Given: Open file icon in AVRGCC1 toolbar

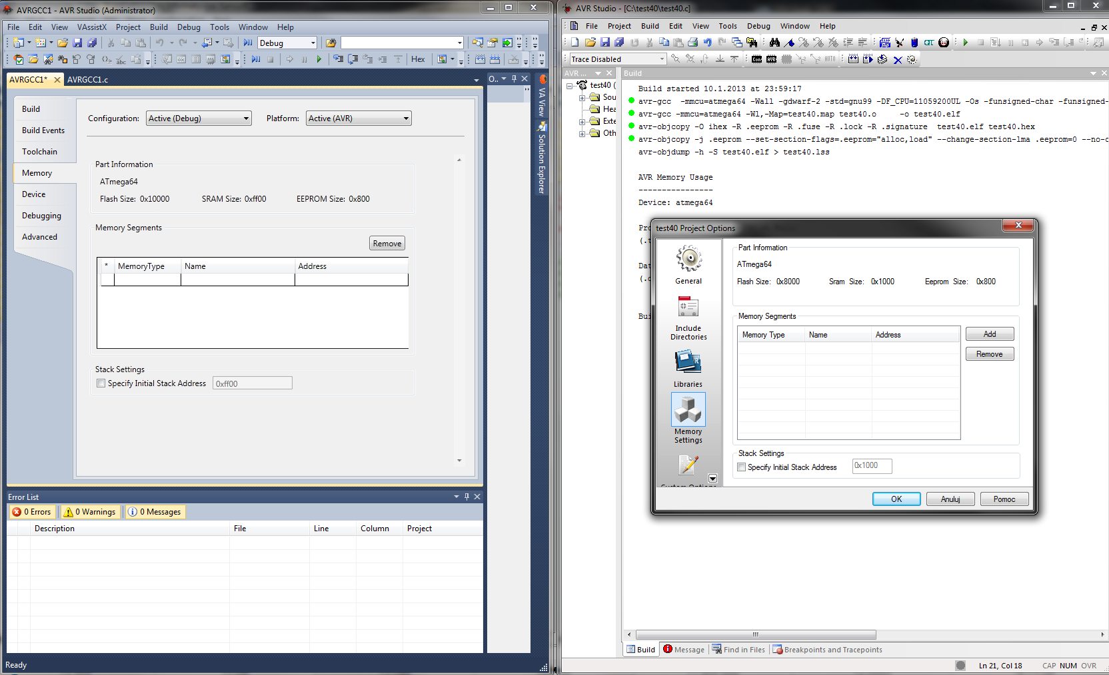Looking at the screenshot, I should click(63, 43).
